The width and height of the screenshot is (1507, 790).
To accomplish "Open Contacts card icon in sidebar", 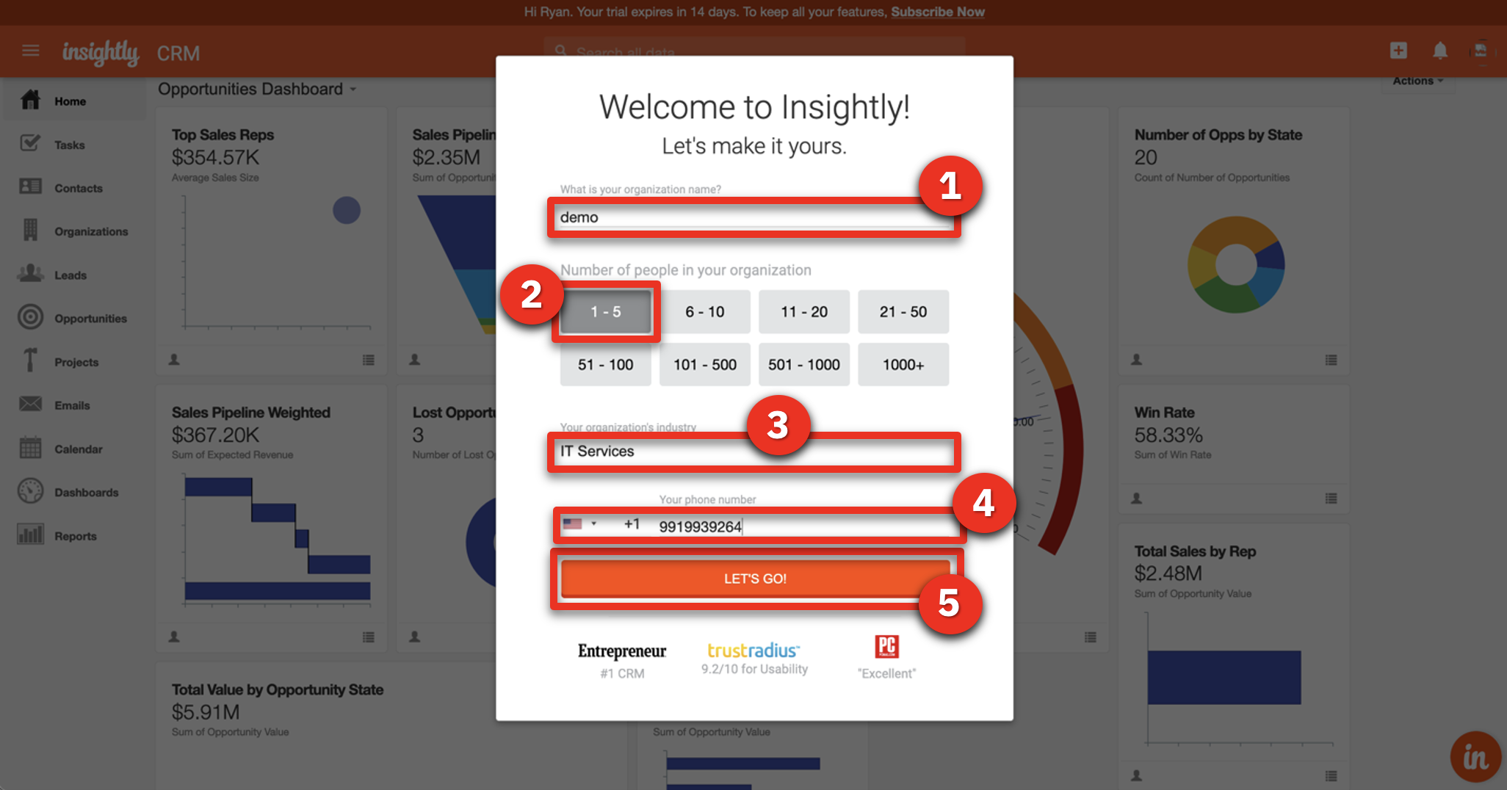I will tap(30, 186).
